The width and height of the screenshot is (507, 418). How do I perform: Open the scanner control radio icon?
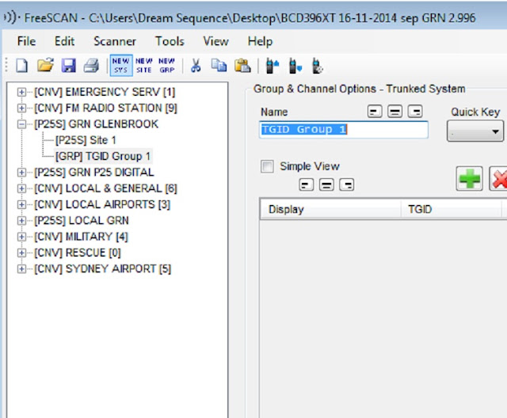(x=317, y=66)
